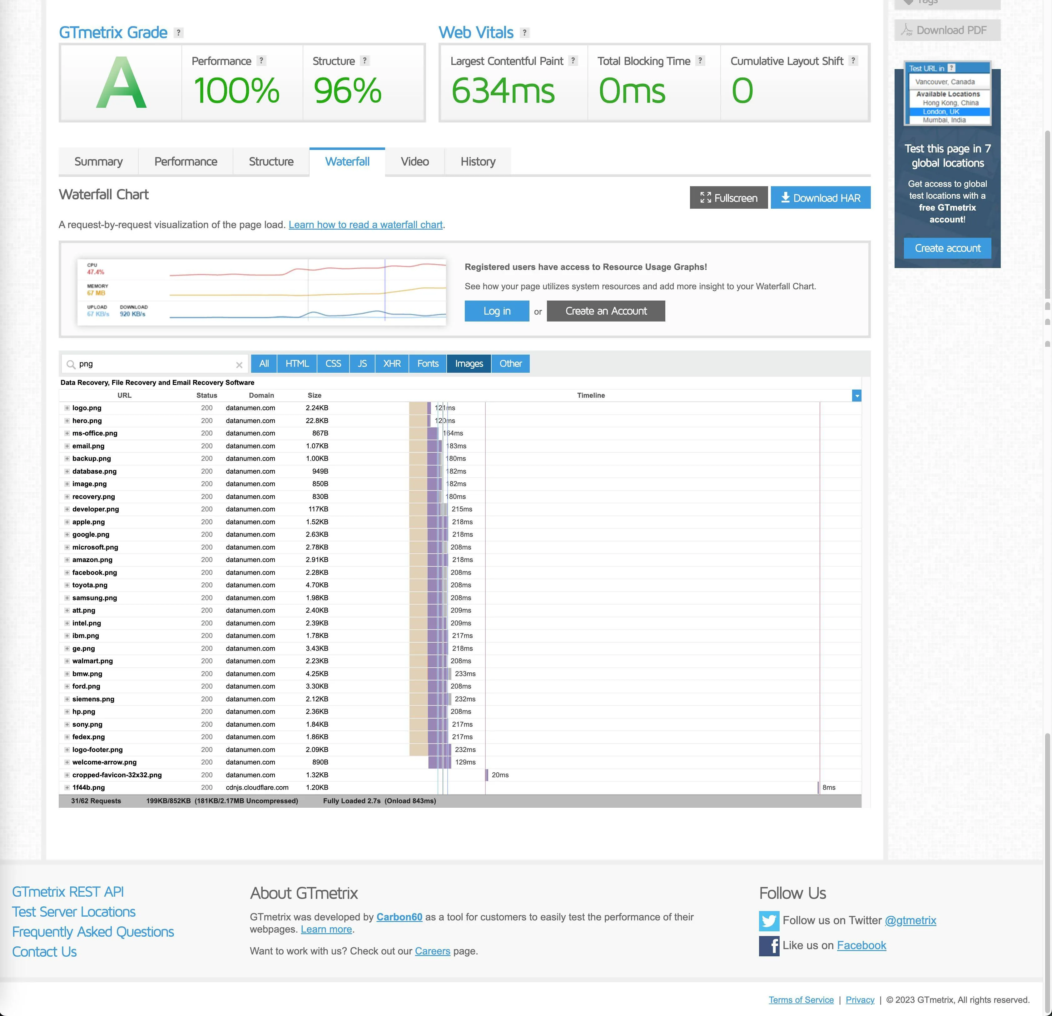This screenshot has height=1016, width=1052.
Task: Click the Twitter bird icon
Action: click(769, 920)
